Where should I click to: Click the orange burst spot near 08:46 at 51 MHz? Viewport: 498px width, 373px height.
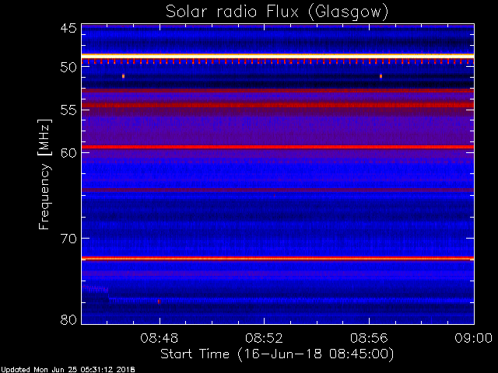click(x=123, y=76)
